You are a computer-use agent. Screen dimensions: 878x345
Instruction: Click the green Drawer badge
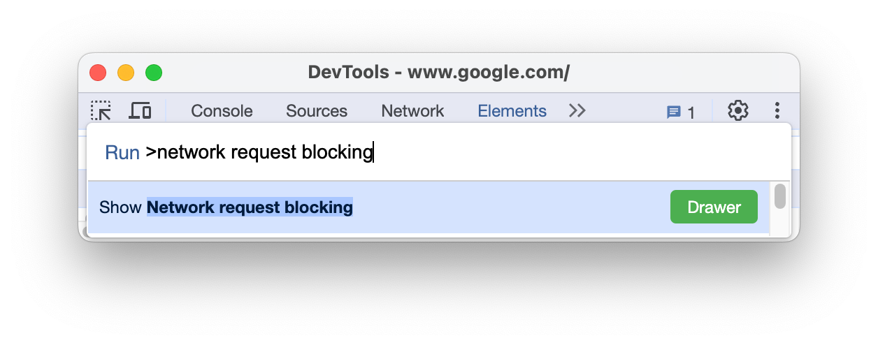coord(714,207)
